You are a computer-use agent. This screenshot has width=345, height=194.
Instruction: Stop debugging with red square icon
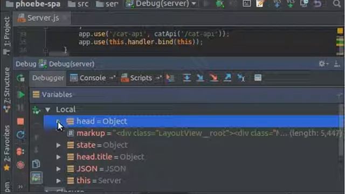click(20, 121)
